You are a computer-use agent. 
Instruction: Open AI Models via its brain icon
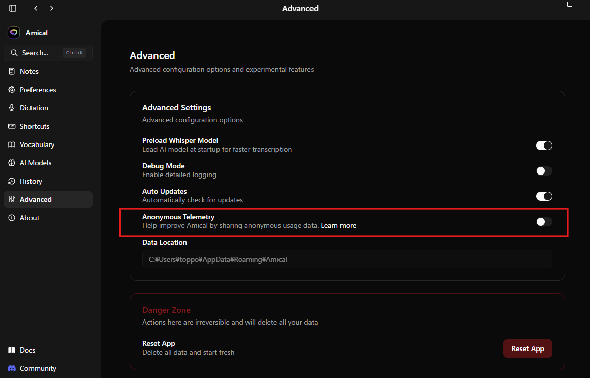pos(12,163)
